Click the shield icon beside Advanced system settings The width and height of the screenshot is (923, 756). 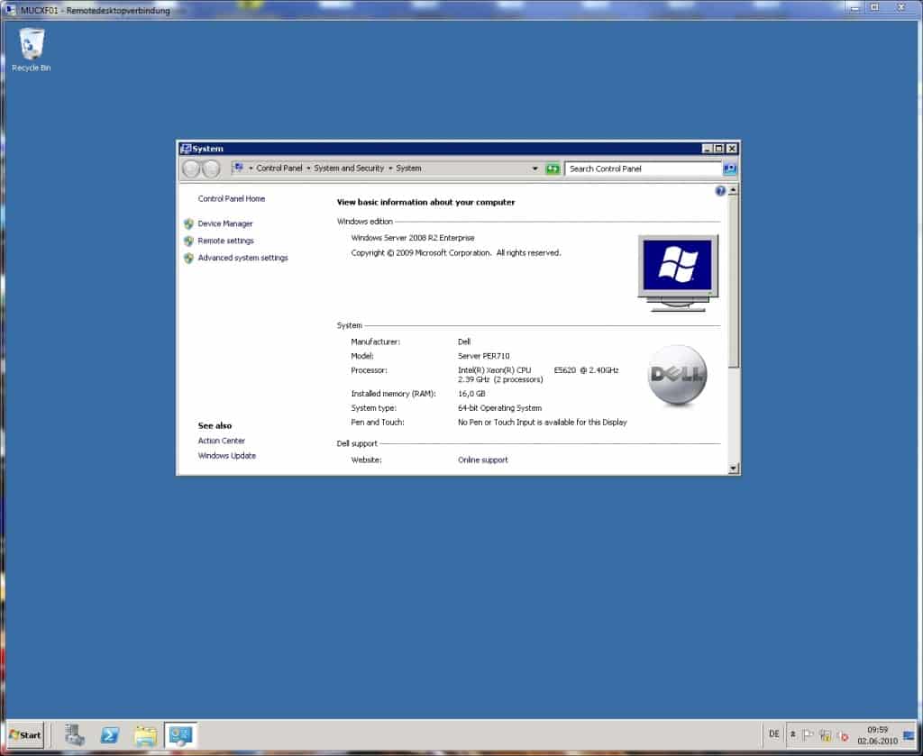189,259
